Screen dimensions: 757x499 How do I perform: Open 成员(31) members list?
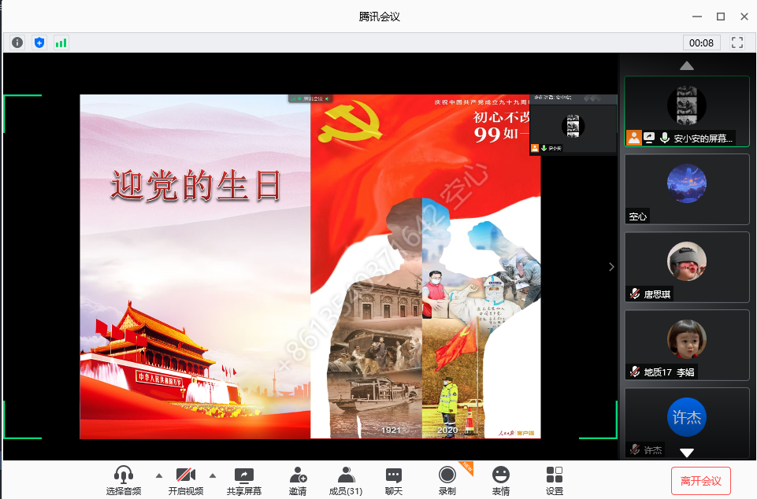click(346, 480)
